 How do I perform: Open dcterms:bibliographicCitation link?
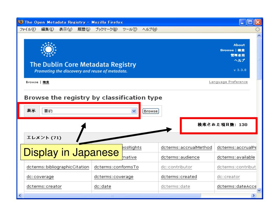(x=58, y=167)
